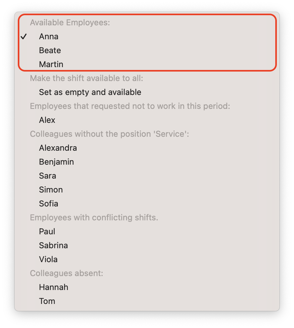Click the Available Employees header
Viewport: 294px width, 328px height.
70,22
